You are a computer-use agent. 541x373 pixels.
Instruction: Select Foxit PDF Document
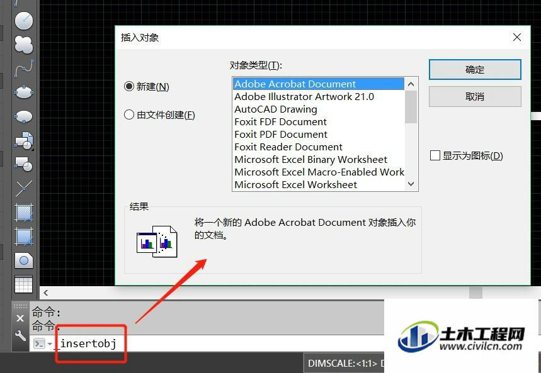[x=319, y=134]
